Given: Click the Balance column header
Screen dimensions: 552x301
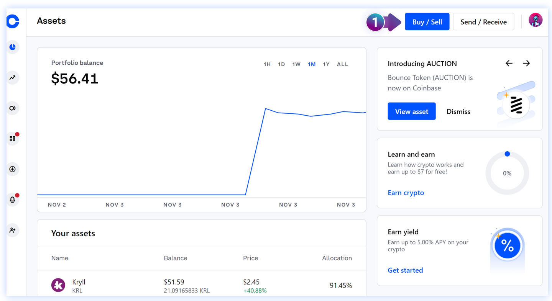Looking at the screenshot, I should [x=176, y=258].
